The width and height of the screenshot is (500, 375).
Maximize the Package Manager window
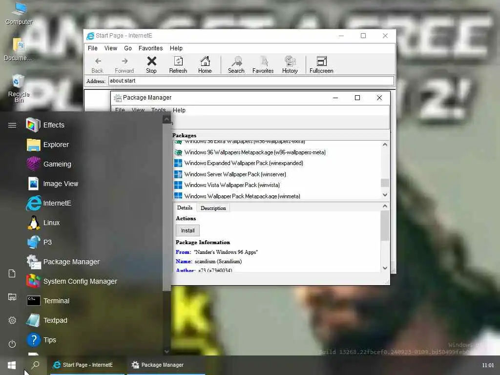pos(357,98)
